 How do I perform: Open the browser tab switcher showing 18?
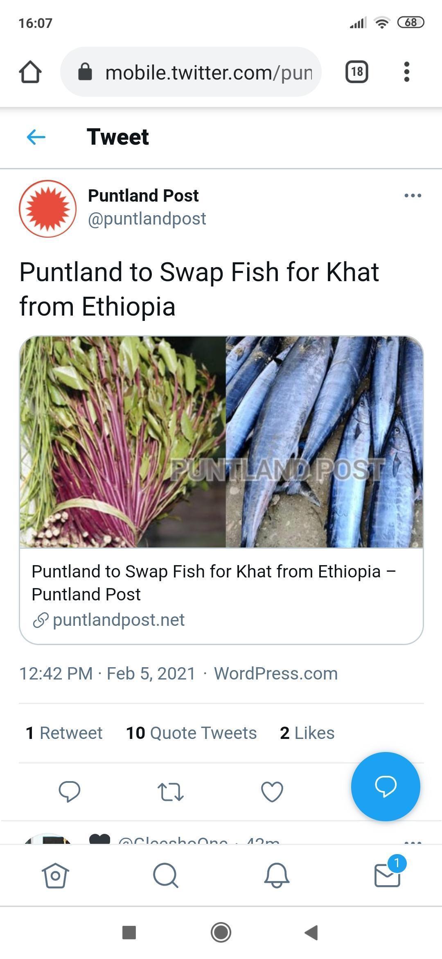[x=357, y=72]
